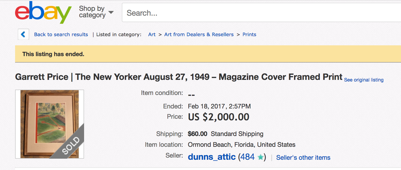
Task: Click the $60.00 shipping cost
Action: pos(198,134)
